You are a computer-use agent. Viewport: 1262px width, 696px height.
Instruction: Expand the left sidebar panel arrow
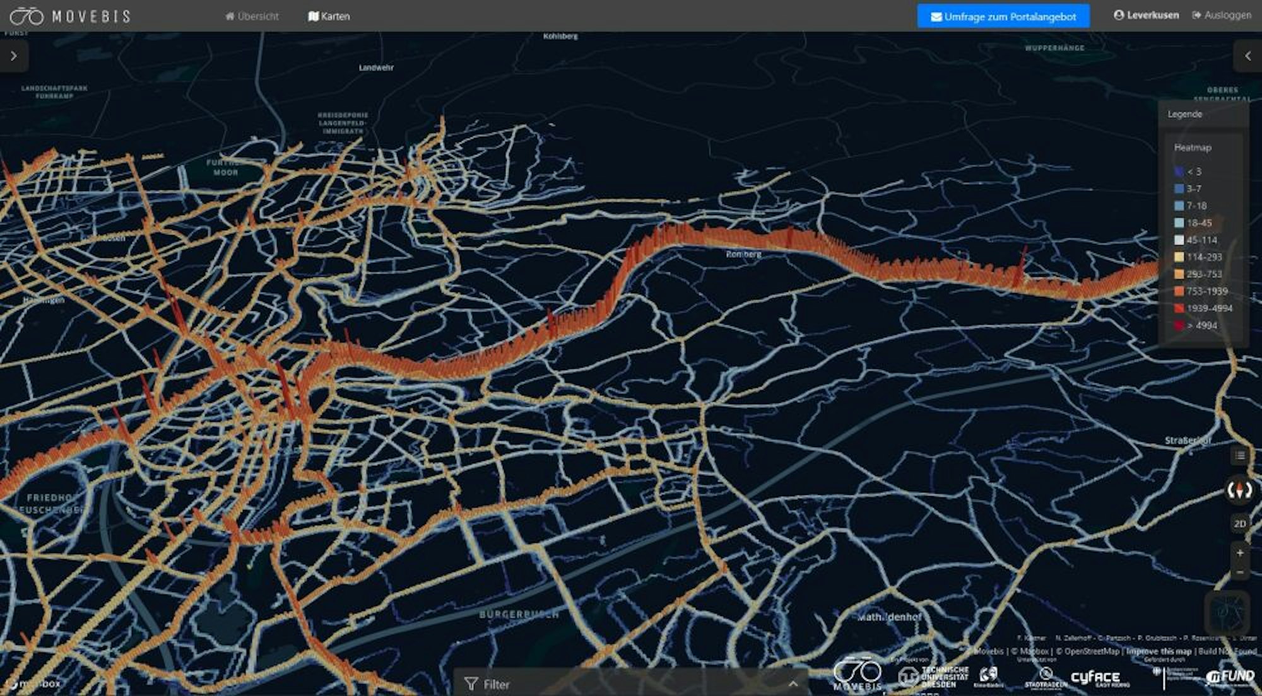point(14,56)
